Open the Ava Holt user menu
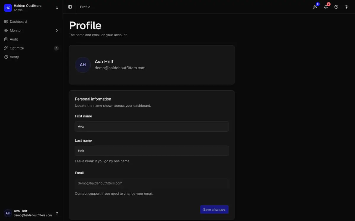Screen dimensions: 355x221 click(x=31, y=213)
